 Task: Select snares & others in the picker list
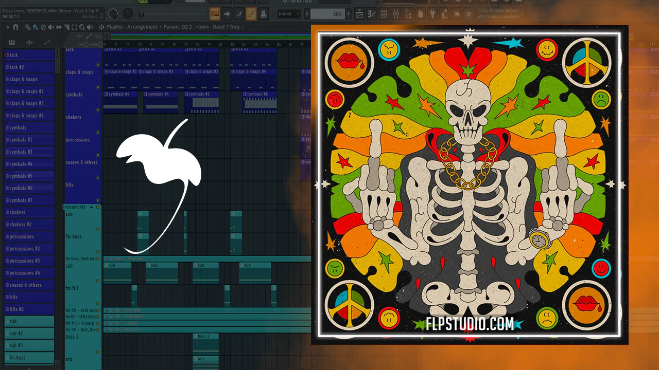tap(29, 285)
